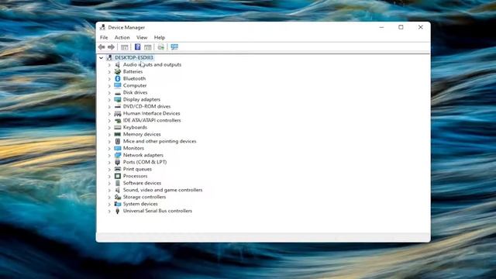Click Sound, video and game controllers label
This screenshot has height=279, width=496.
(x=163, y=190)
